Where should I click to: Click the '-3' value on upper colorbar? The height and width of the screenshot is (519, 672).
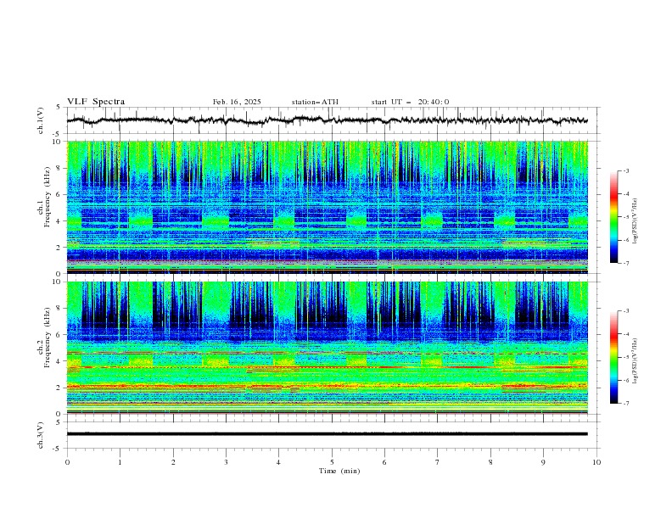(625, 170)
